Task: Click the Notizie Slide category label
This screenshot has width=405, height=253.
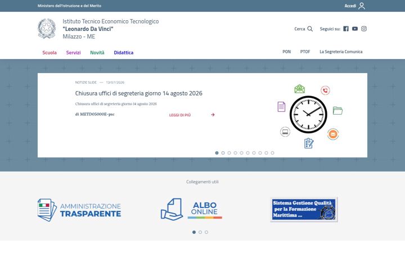Action: pos(85,82)
